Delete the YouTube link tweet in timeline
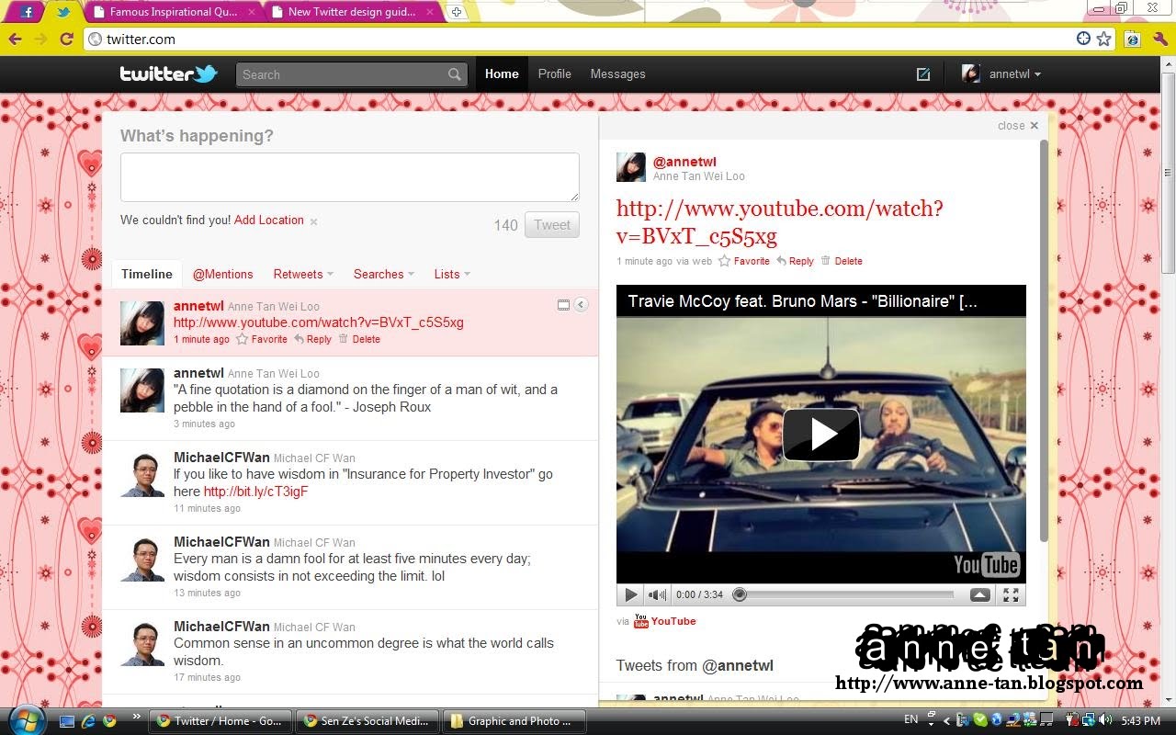The image size is (1176, 735). point(359,339)
